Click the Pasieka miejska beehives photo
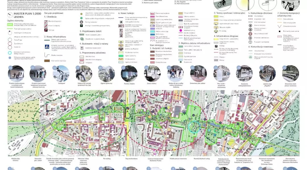 [x=129, y=74]
